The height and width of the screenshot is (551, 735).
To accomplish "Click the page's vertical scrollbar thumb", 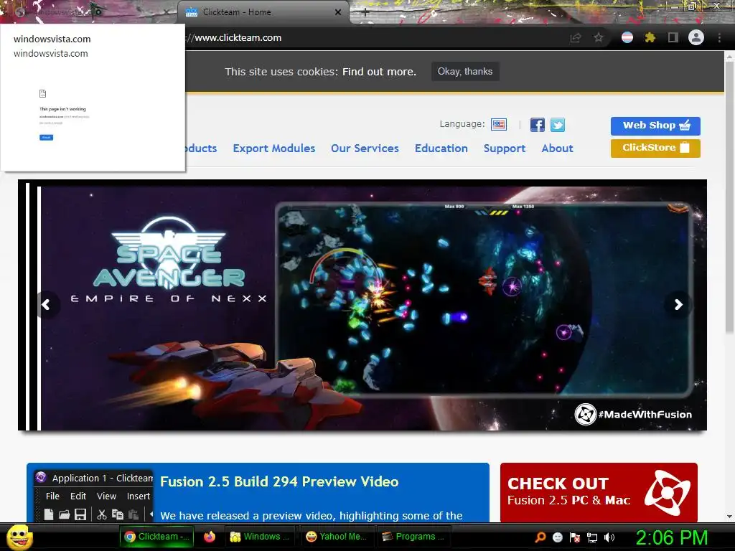I will [729, 197].
